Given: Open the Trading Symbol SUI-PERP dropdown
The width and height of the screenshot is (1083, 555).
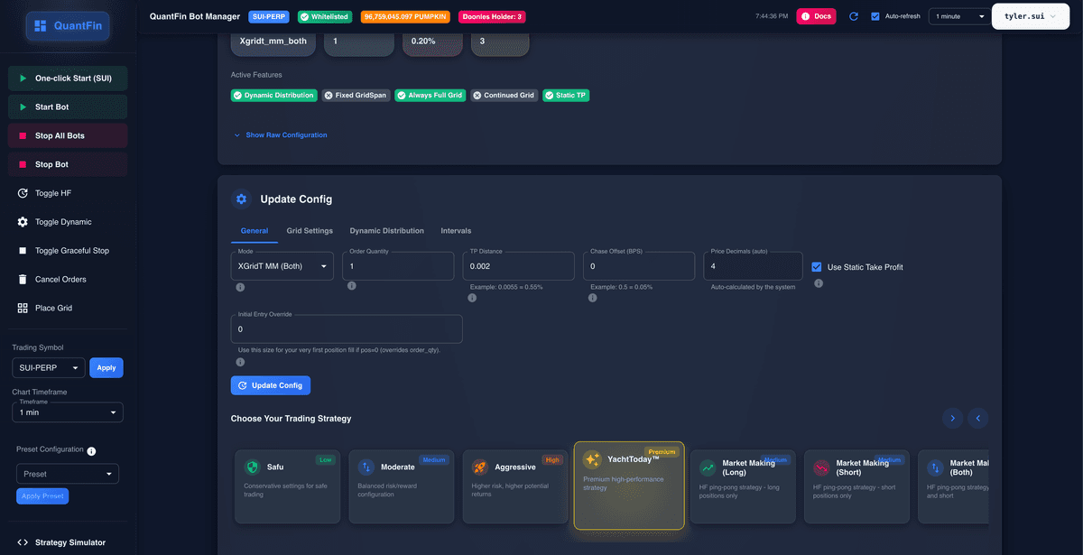Looking at the screenshot, I should [49, 367].
